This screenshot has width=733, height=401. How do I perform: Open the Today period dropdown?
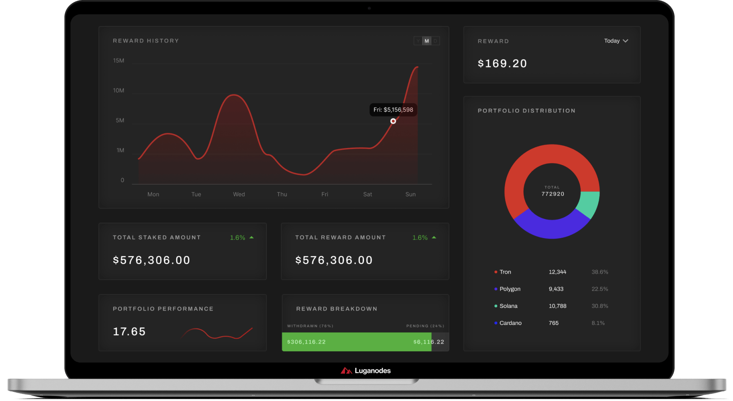click(x=612, y=41)
